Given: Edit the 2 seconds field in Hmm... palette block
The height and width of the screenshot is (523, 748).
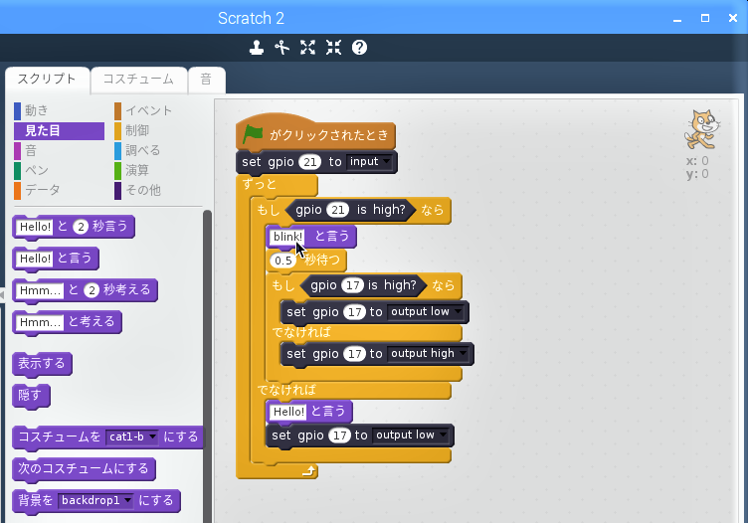Looking at the screenshot, I should pyautogui.click(x=92, y=290).
